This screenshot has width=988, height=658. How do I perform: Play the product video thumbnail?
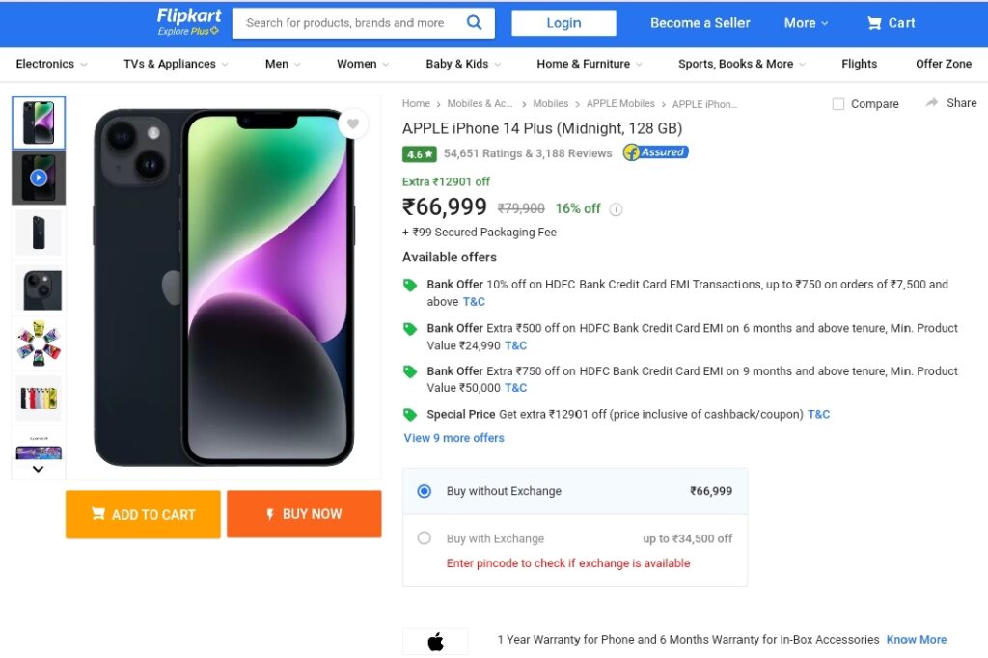[39, 178]
